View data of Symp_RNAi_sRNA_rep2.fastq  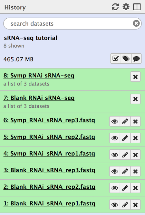(115, 138)
